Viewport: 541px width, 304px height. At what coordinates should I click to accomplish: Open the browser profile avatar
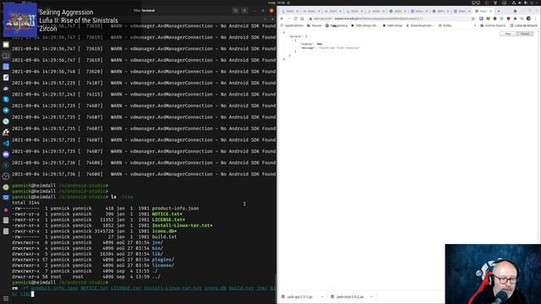tap(529, 19)
